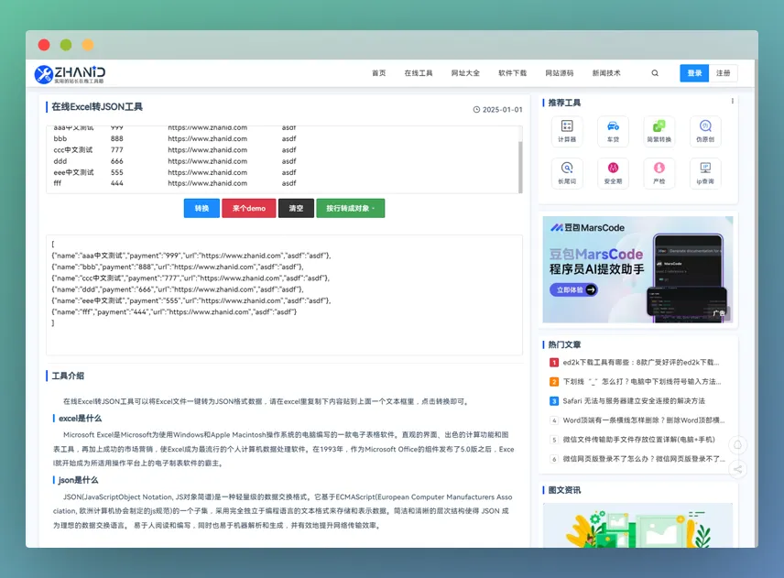The height and width of the screenshot is (578, 784).
Task: Open the navbar search magnifier
Action: tap(654, 72)
